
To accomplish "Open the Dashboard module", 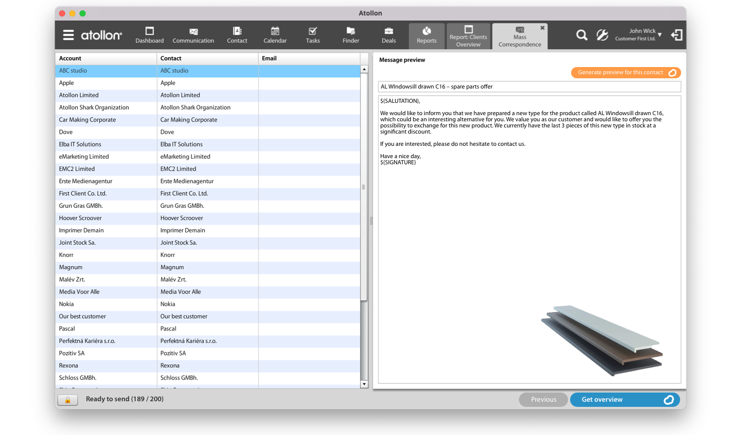I will coord(149,35).
